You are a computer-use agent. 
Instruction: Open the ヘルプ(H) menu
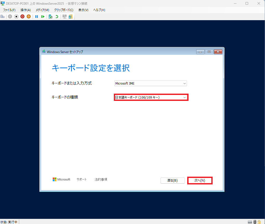click(99, 10)
